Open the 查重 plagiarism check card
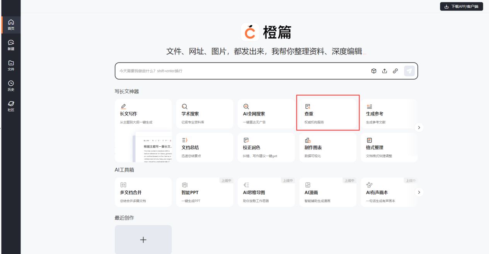The width and height of the screenshot is (489, 254). [x=327, y=114]
